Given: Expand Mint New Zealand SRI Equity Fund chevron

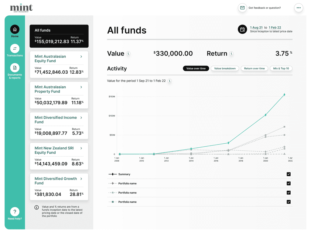Looking at the screenshot, I should 81,148.
